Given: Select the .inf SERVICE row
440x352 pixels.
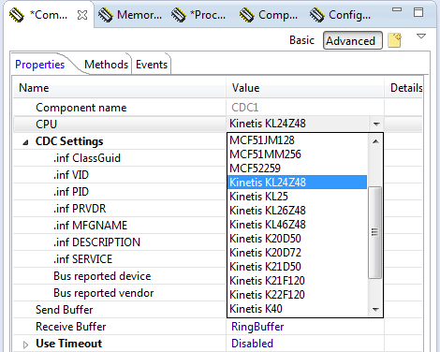Looking at the screenshot, I should click(119, 259).
